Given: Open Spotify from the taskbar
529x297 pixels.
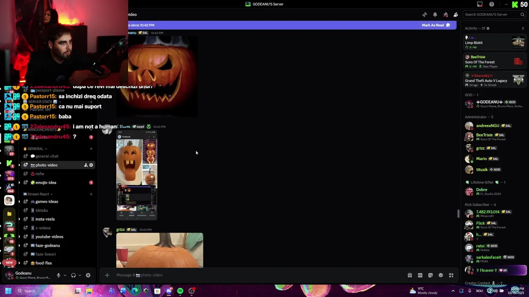Looking at the screenshot, I should pyautogui.click(x=180, y=291).
